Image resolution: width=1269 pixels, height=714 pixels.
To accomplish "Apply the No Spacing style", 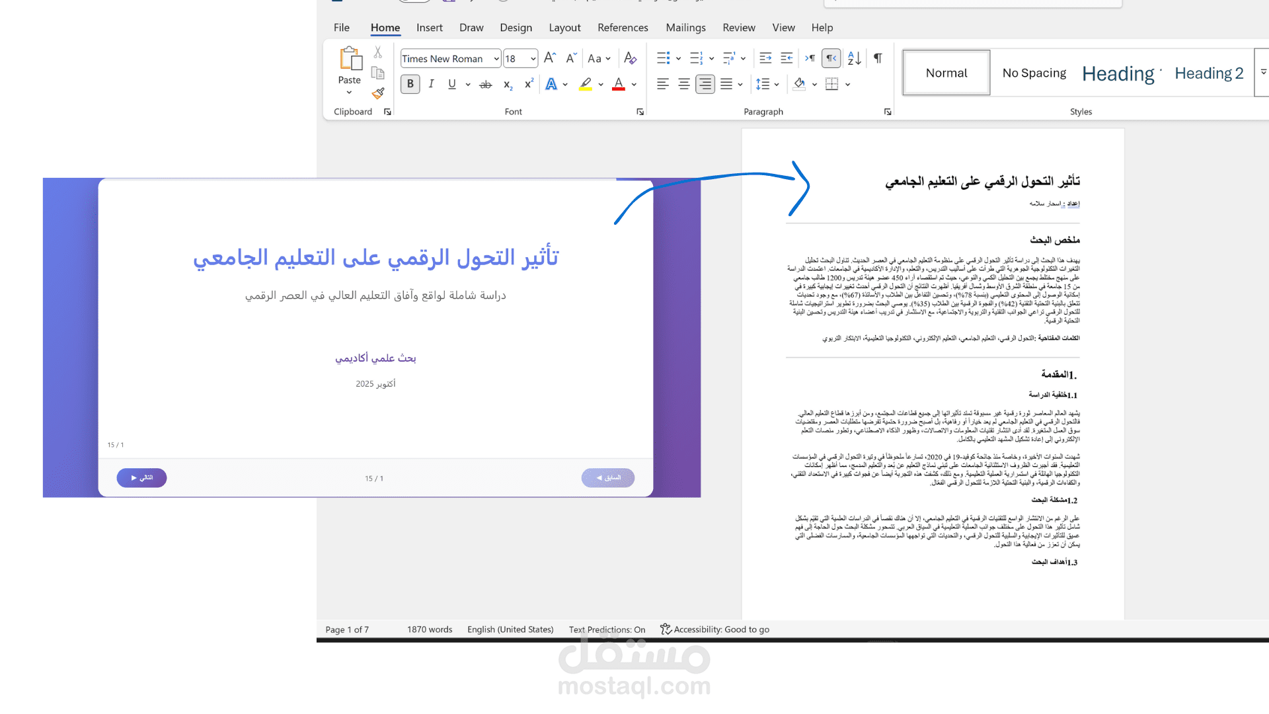I will [1034, 73].
